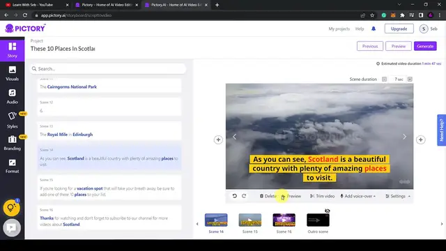Undo the last scene edit
The width and height of the screenshot is (446, 251).
[235, 196]
